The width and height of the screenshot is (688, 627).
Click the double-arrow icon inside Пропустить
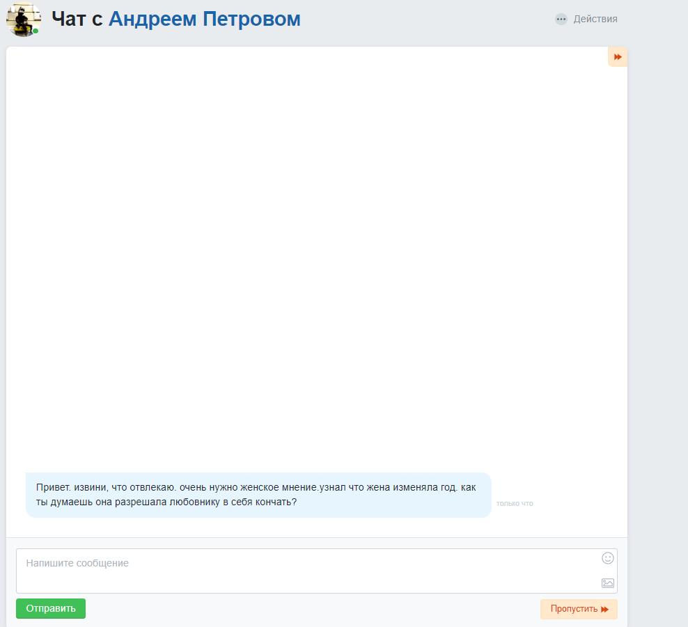point(604,610)
